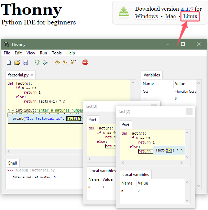Screen dimensions: 208x210
Task: Select the Shell tab
Action: 12,163
